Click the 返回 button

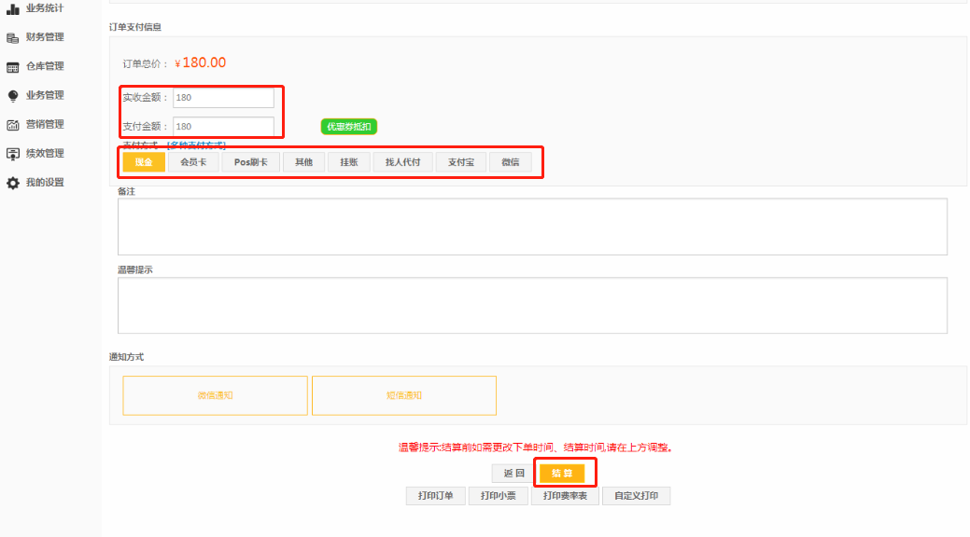pyautogui.click(x=514, y=474)
